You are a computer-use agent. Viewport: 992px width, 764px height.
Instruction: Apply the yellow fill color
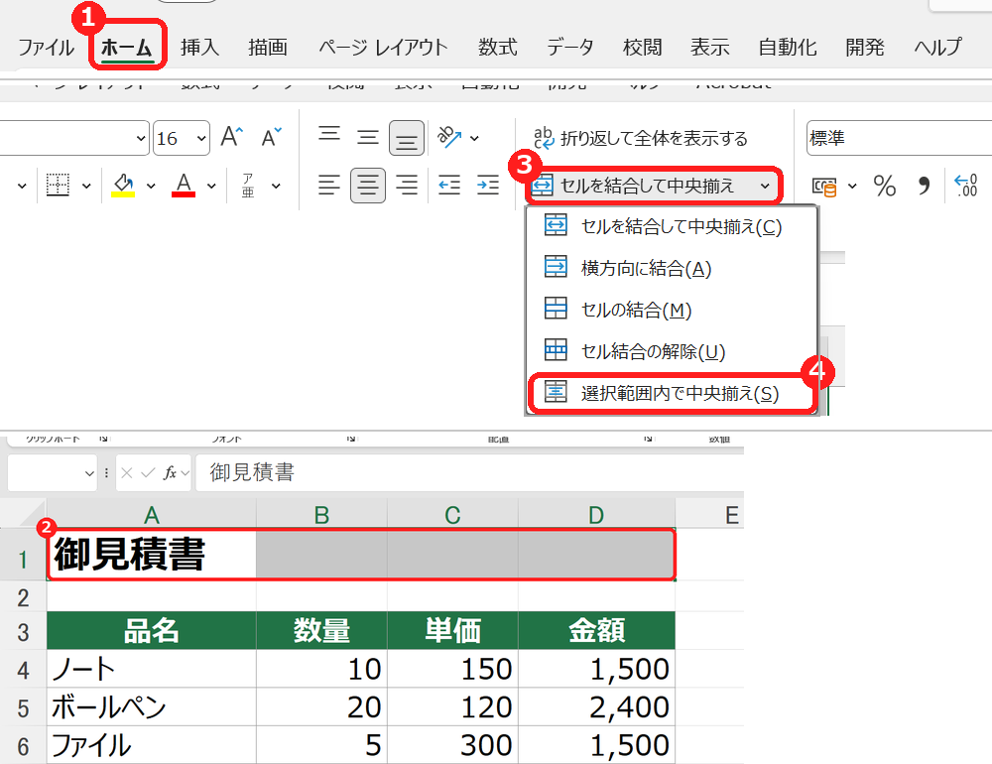123,186
